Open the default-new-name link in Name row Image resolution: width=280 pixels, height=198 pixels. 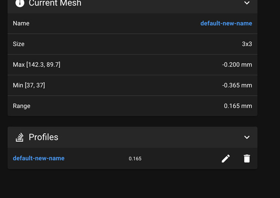click(226, 23)
